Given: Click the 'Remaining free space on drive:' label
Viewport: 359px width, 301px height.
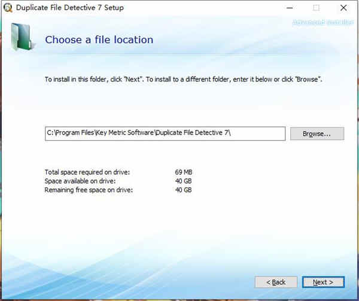Looking at the screenshot, I should (89, 190).
